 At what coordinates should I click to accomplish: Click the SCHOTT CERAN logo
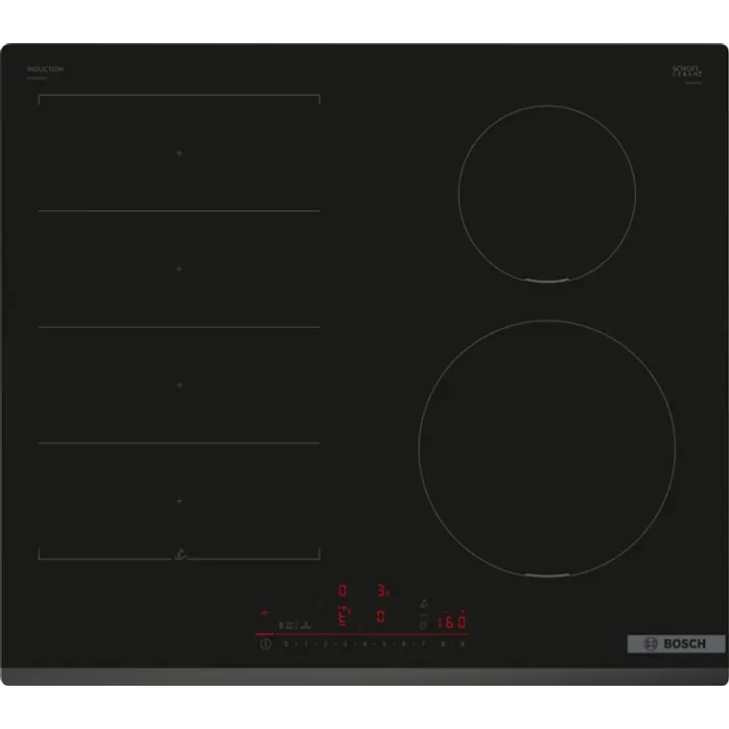(x=687, y=71)
